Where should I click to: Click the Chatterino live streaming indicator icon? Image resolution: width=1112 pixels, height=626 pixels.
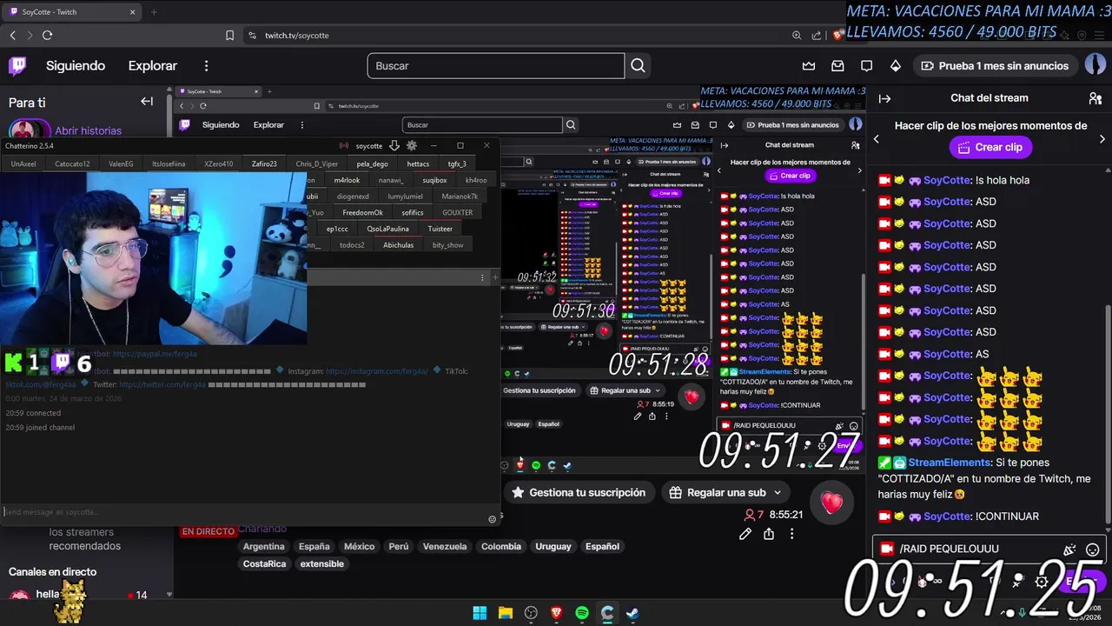point(344,145)
